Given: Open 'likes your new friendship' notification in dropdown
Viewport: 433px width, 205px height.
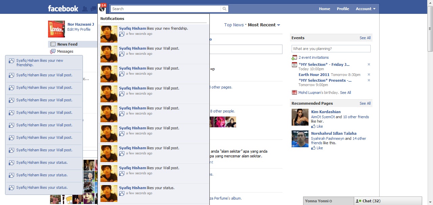Looking at the screenshot, I should [x=154, y=34].
